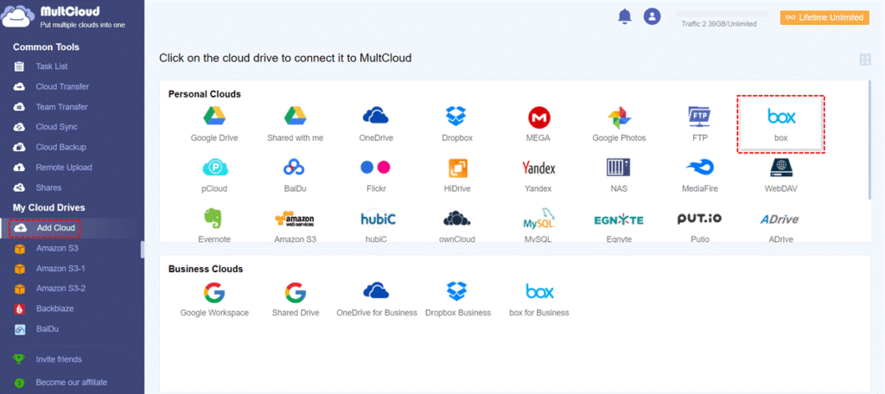
Task: Choose box for Business
Action: click(539, 299)
